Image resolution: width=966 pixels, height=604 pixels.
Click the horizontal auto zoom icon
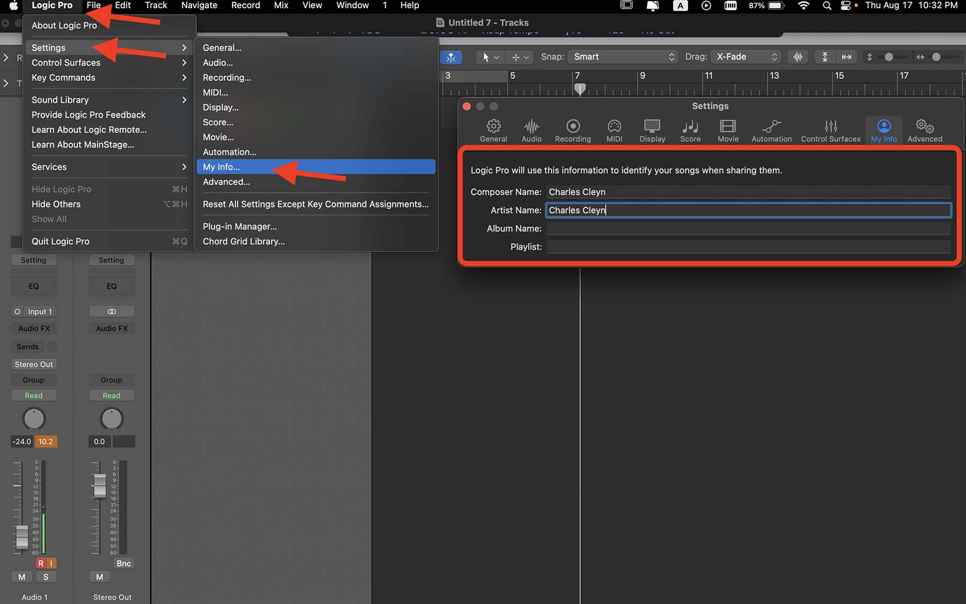coord(846,57)
